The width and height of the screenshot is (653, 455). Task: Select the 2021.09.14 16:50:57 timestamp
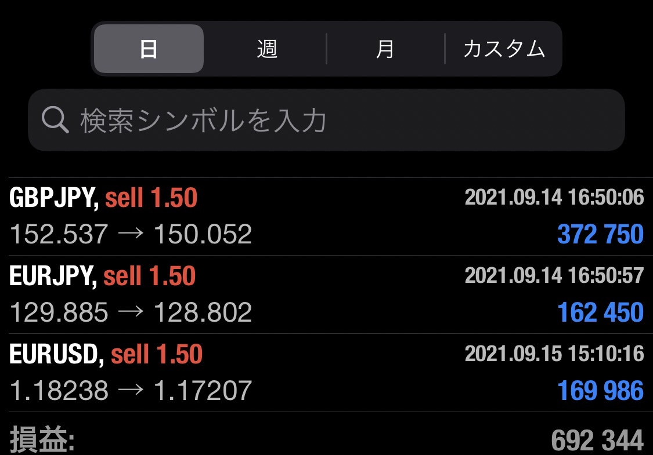pos(554,276)
